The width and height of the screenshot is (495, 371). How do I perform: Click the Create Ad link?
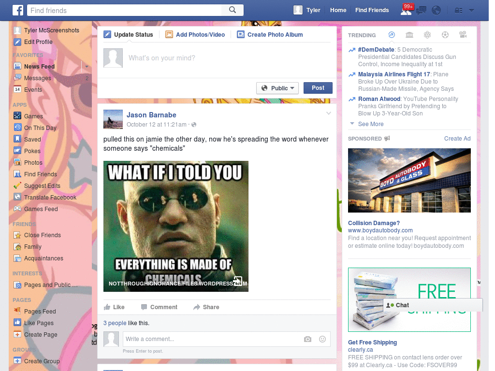(457, 139)
